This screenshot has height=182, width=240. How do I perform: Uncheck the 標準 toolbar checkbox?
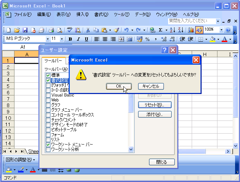pos(48,75)
